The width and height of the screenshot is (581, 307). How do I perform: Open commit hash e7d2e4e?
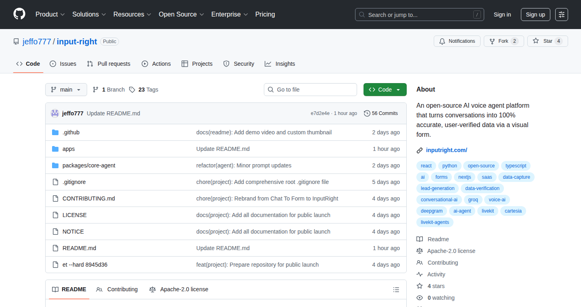(x=320, y=113)
